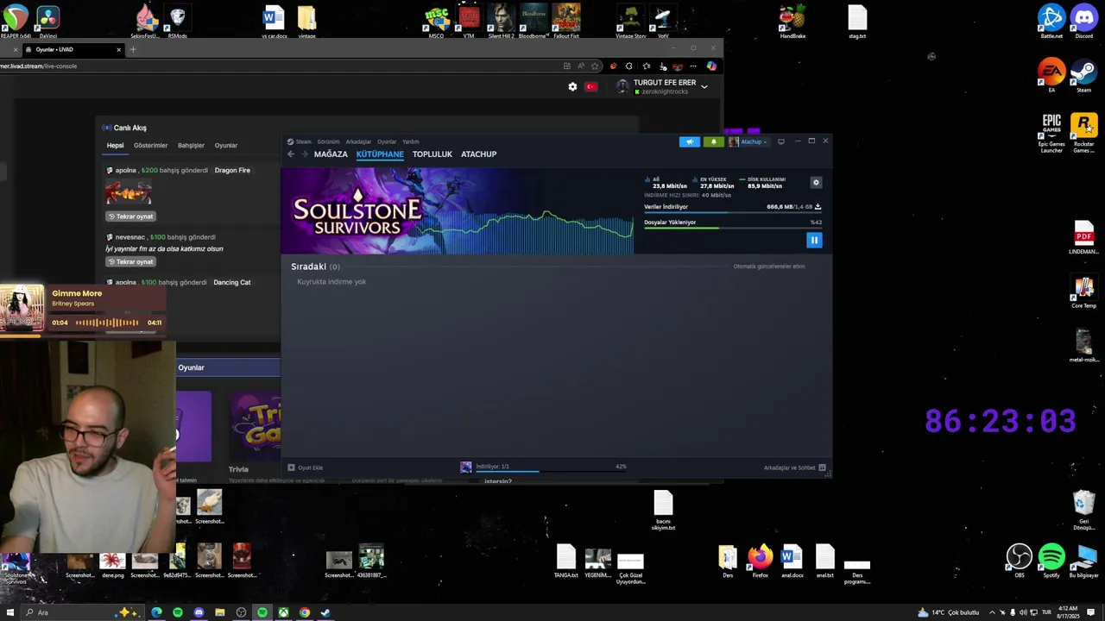Open Oyunlar menu in Steam menubar
Image resolution: width=1105 pixels, height=621 pixels.
(387, 141)
